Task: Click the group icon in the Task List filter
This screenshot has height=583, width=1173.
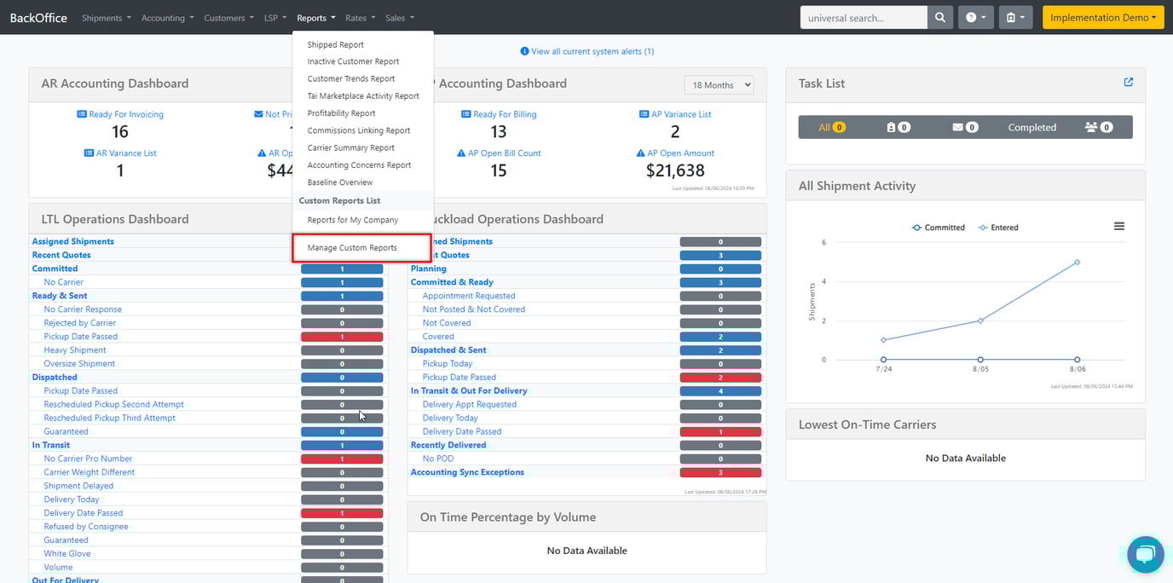Action: (1094, 127)
